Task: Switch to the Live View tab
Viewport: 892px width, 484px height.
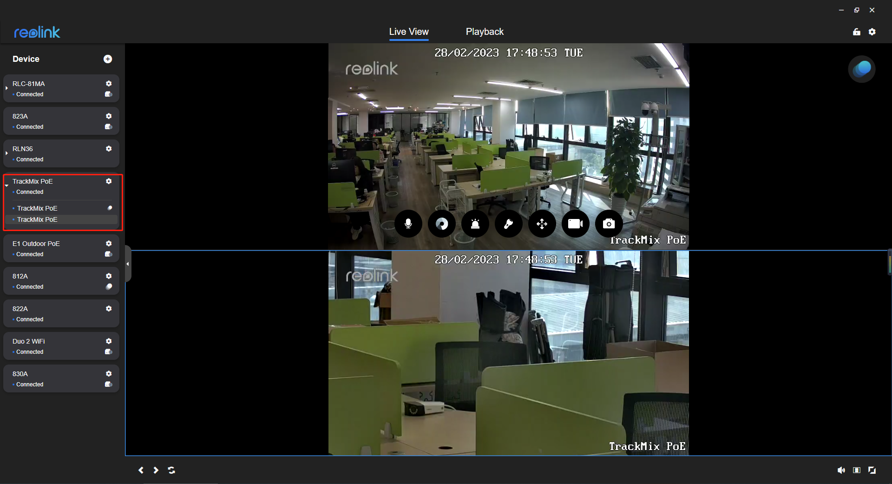Action: (x=409, y=32)
